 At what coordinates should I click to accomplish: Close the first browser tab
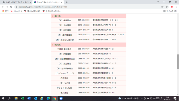tap(30, 2)
